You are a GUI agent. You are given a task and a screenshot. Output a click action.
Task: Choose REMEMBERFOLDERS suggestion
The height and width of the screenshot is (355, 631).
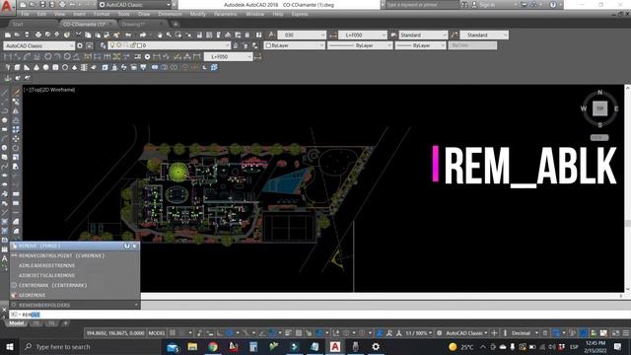75,305
